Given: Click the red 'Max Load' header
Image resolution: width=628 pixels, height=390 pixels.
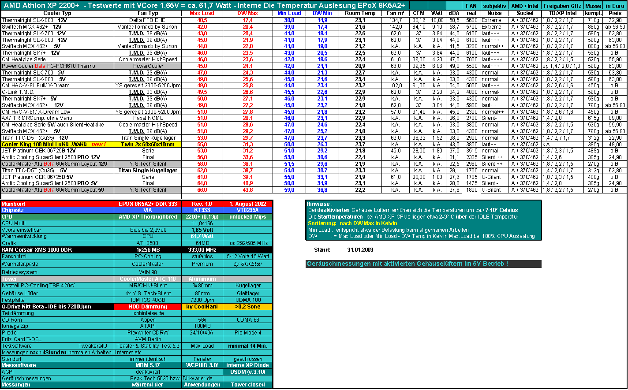Looking at the screenshot, I should 202,14.
